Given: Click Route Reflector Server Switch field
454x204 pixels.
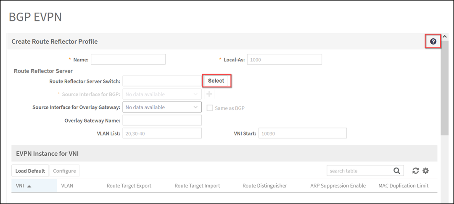Looking at the screenshot, I should [162, 81].
